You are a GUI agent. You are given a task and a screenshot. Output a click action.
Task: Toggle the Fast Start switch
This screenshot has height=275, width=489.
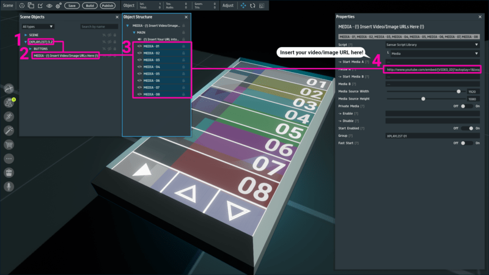coord(467,142)
